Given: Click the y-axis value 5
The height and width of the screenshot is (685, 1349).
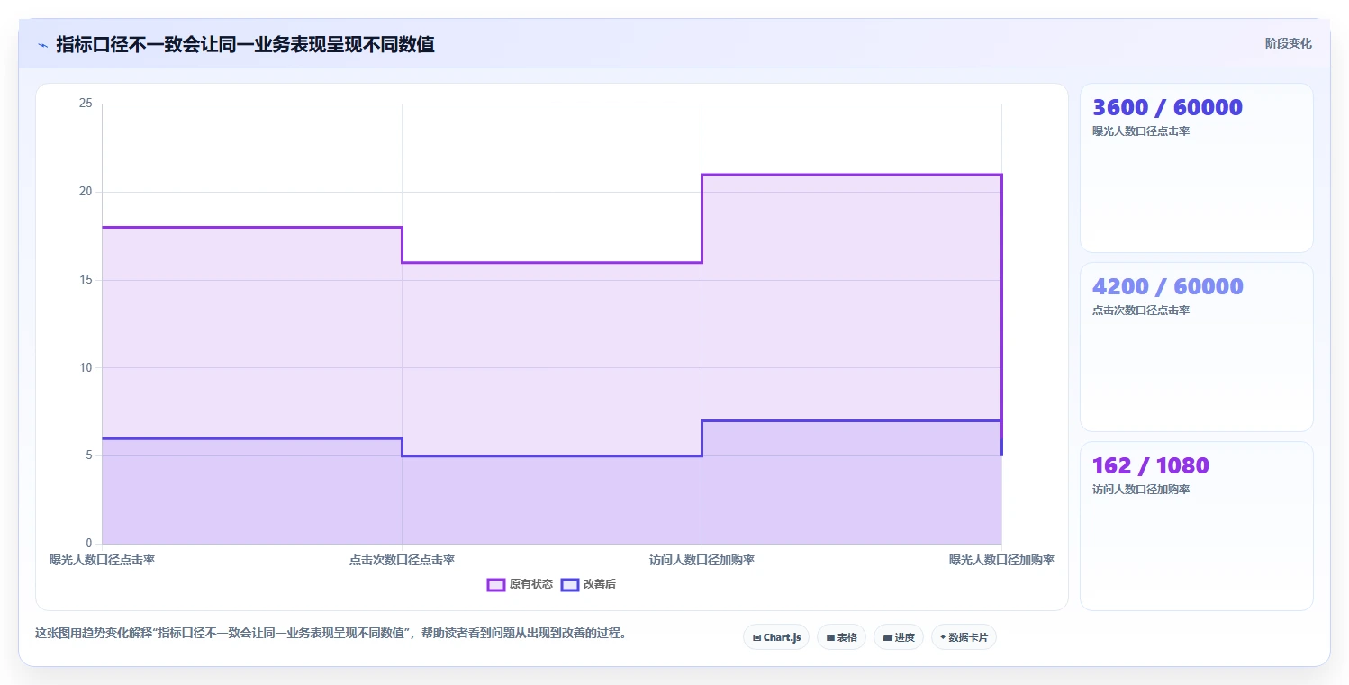Looking at the screenshot, I should pyautogui.click(x=88, y=455).
